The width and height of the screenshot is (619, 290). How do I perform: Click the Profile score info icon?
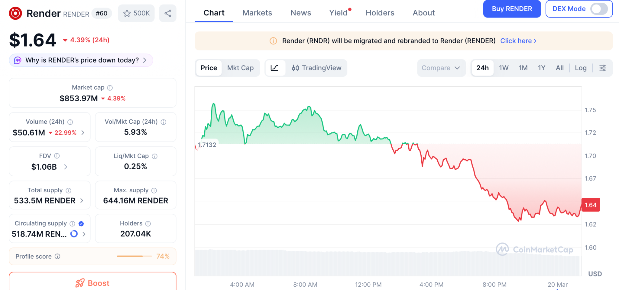pyautogui.click(x=57, y=256)
